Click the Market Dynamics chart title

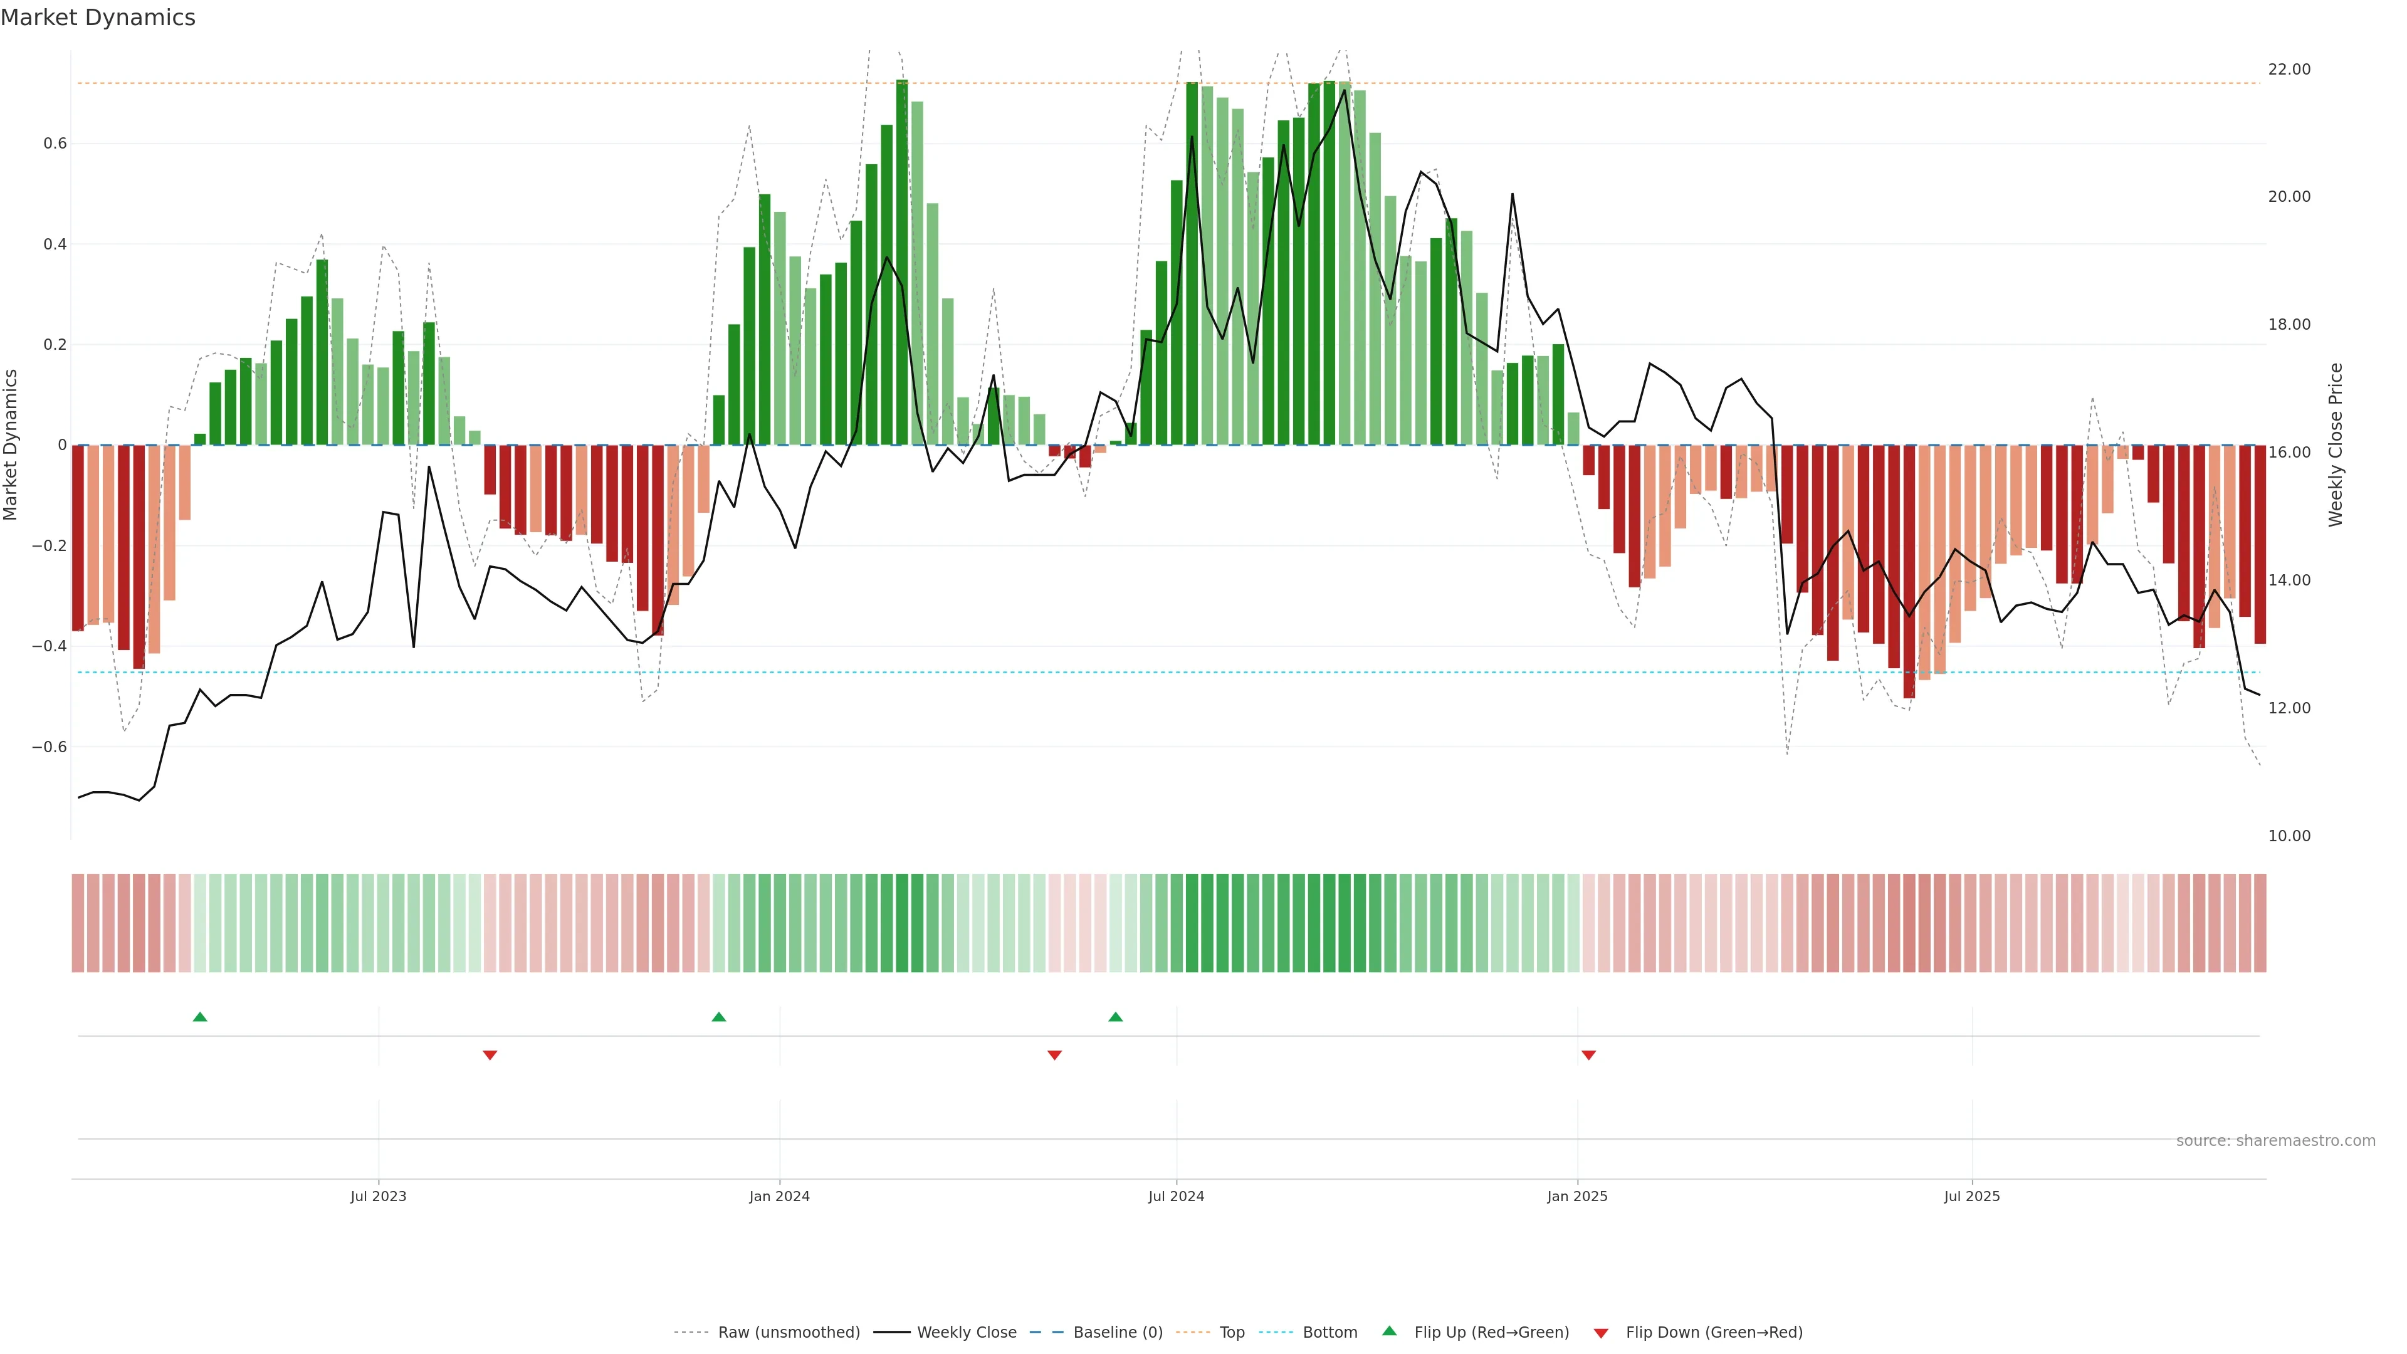click(x=98, y=18)
